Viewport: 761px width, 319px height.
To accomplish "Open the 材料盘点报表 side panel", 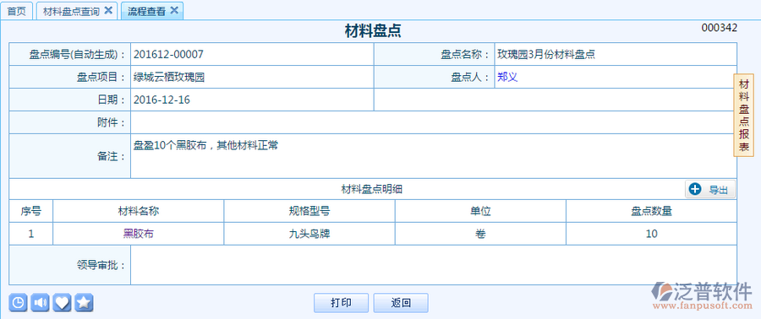I will (x=743, y=116).
